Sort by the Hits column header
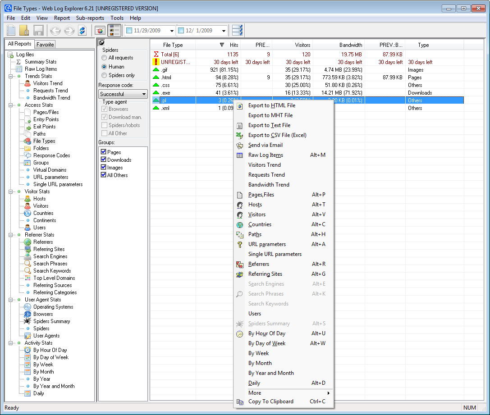This screenshot has width=490, height=415. tap(218, 45)
